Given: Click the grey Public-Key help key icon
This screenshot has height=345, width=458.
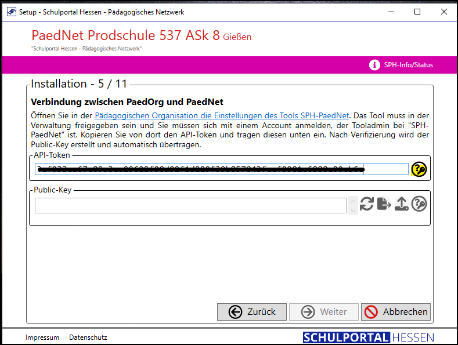Looking at the screenshot, I should click(419, 204).
